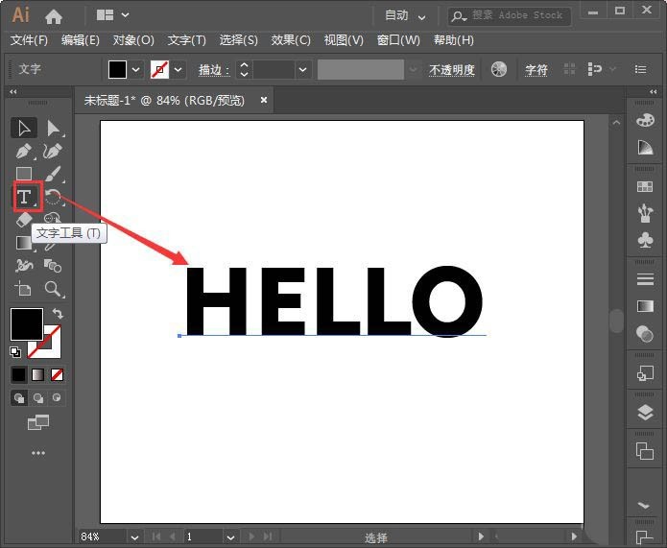Pick the Rectangle tool

click(x=24, y=174)
